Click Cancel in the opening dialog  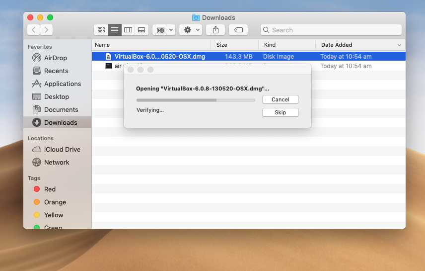[x=280, y=99]
